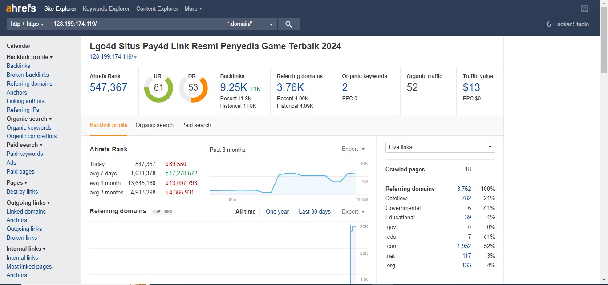Open the Live links dropdown

coord(440,147)
